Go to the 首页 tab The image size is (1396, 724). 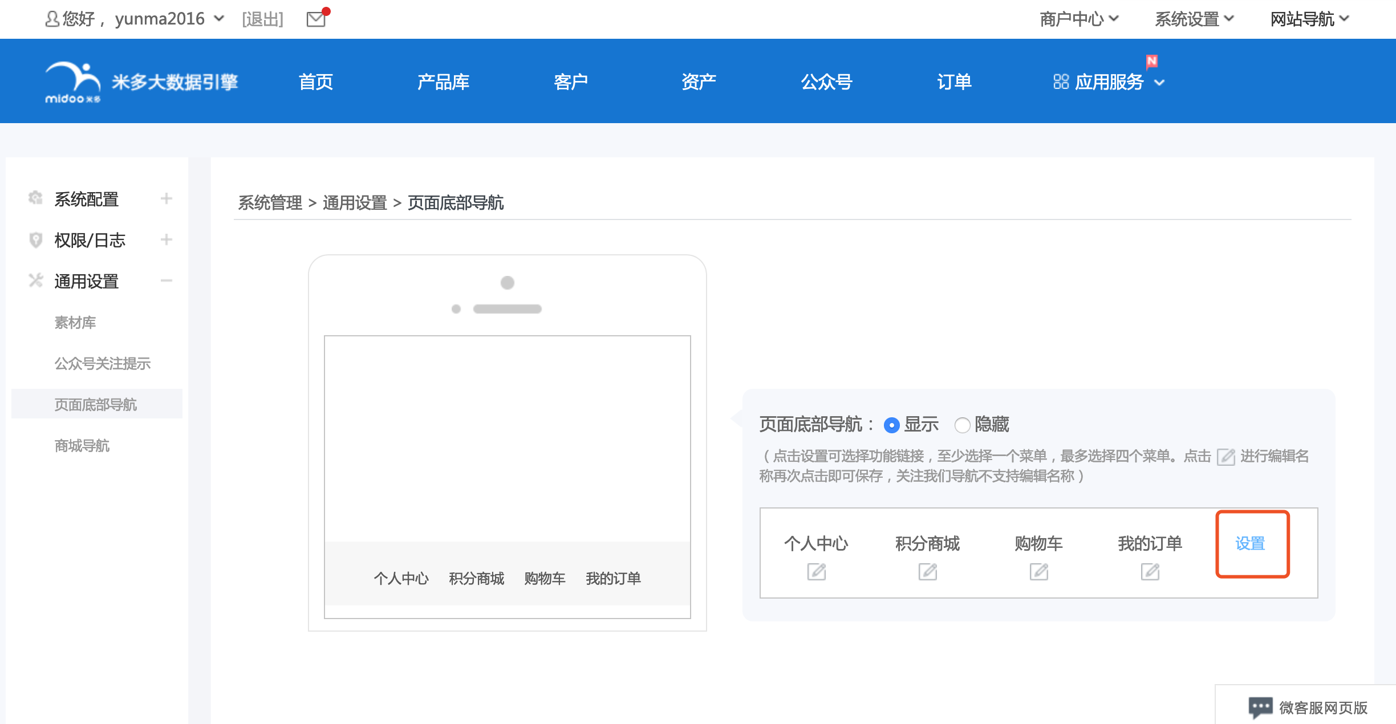[316, 82]
